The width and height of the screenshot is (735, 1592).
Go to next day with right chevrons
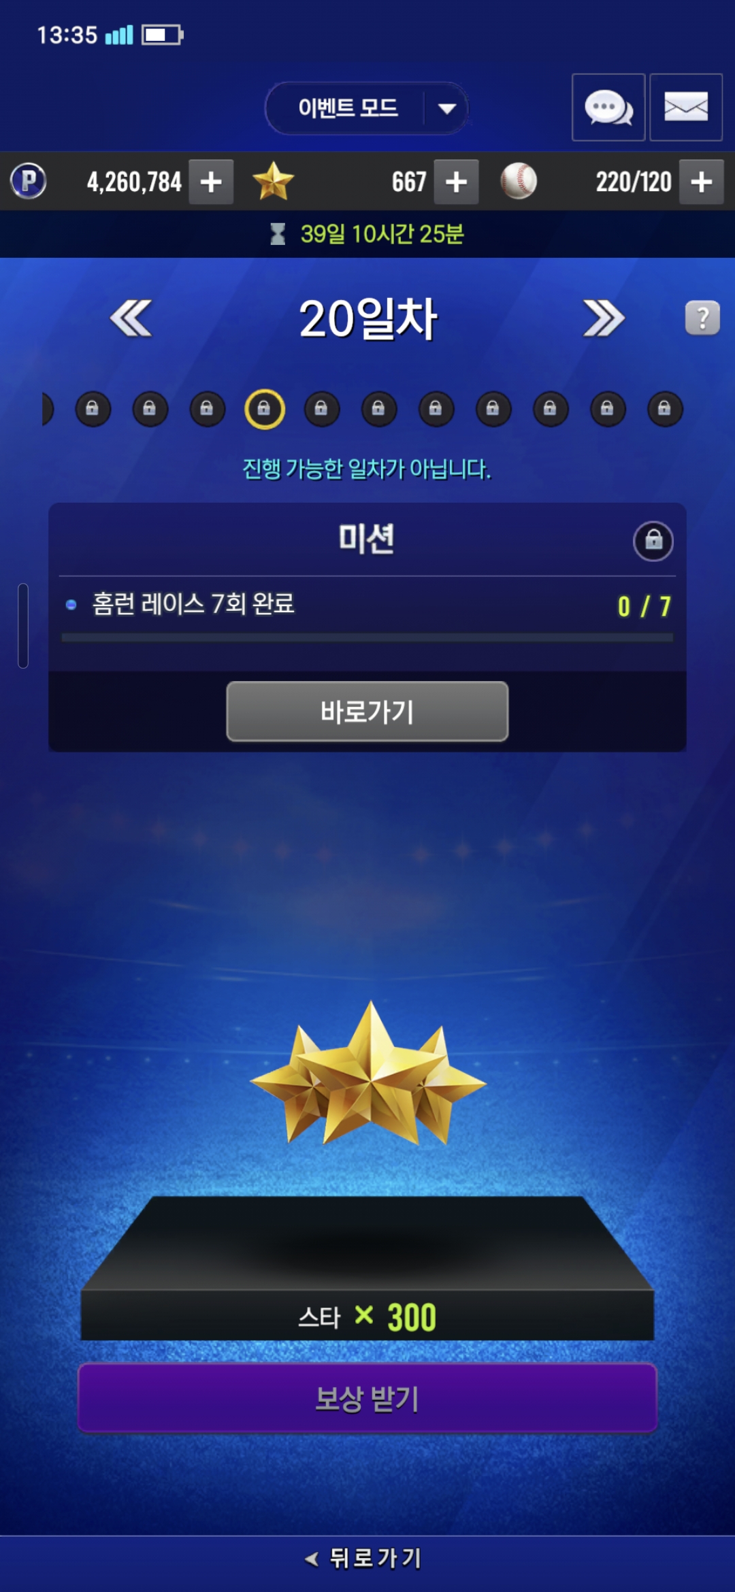[604, 318]
